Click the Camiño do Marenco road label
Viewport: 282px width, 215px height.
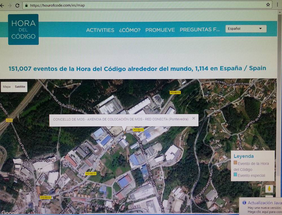[x=254, y=117]
